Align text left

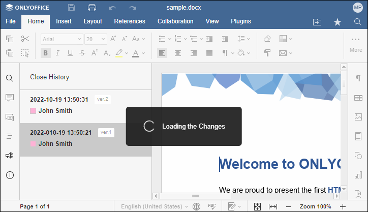(162, 53)
